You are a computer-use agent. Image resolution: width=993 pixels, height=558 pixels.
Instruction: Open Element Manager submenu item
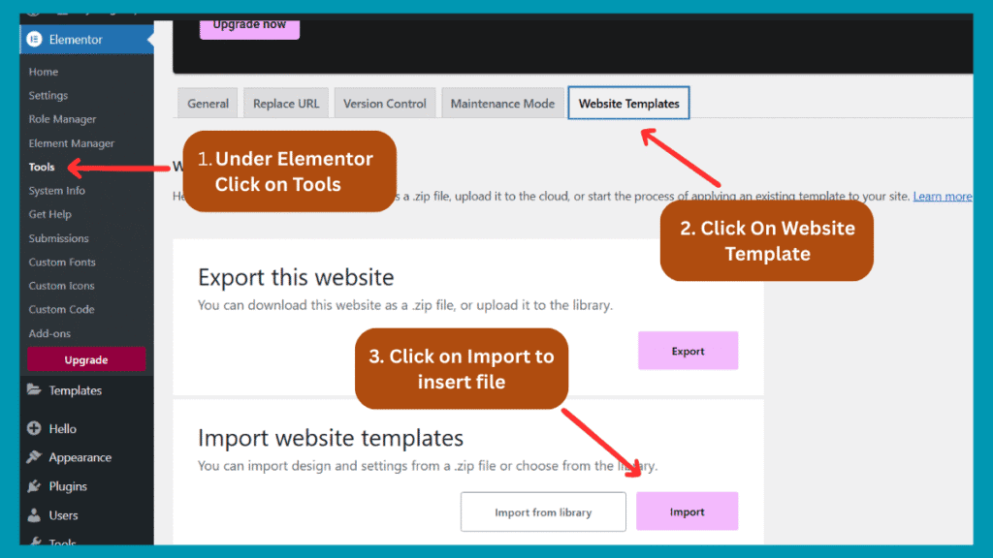point(72,143)
